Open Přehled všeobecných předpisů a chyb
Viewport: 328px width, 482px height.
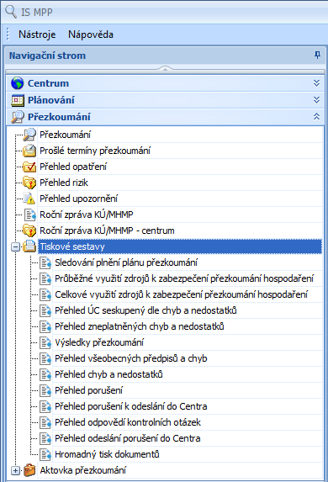pos(131,358)
